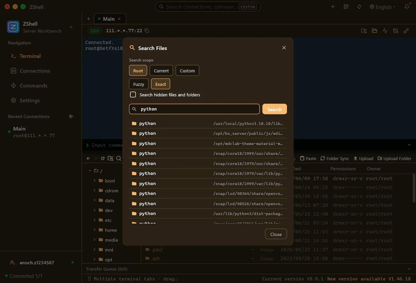Image resolution: width=416 pixels, height=283 pixels.
Task: Open notifications bell icon
Action: point(407,6)
